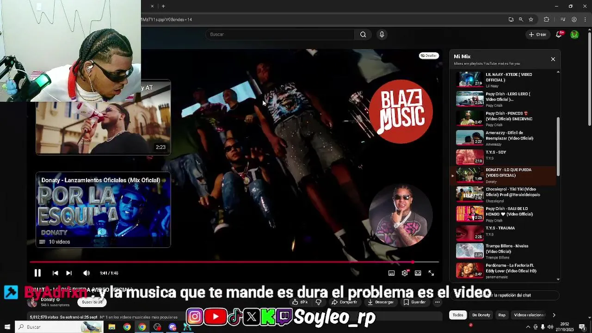
Task: Show hidden system tray icons
Action: click(528, 327)
